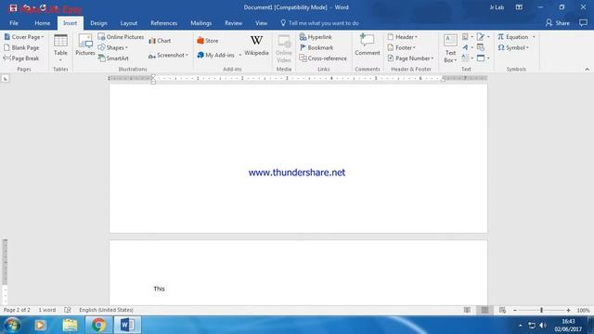Insert a Cover Page
This screenshot has height=334, width=594.
(23, 37)
